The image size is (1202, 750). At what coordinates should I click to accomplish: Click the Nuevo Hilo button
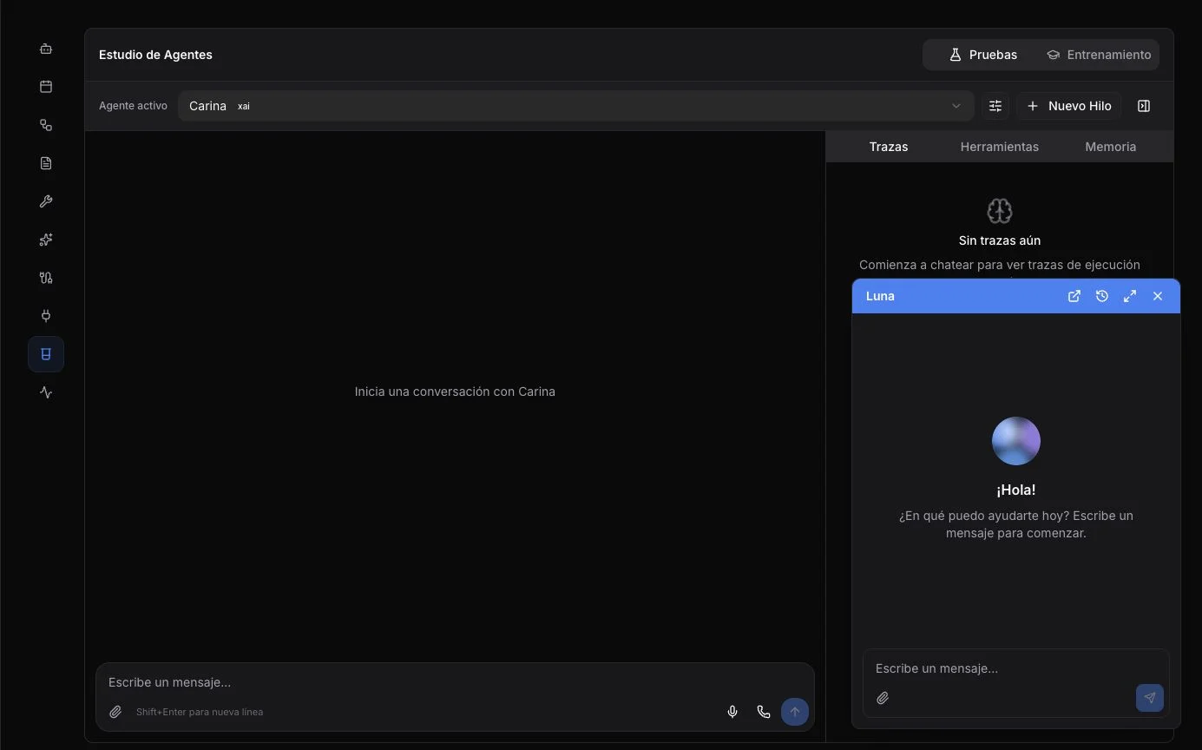point(1069,106)
